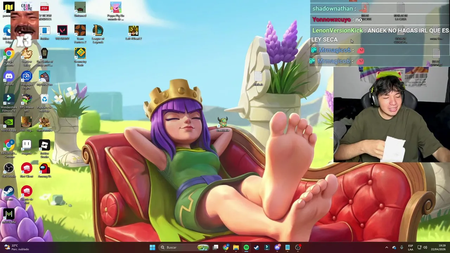Select the OBS Studio desktop icon
This screenshot has height=253, width=450.
click(9, 170)
